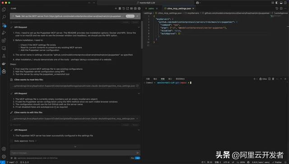The image size is (289, 164).
Task: Open the Copilot icon in title bar
Action: (197, 3)
